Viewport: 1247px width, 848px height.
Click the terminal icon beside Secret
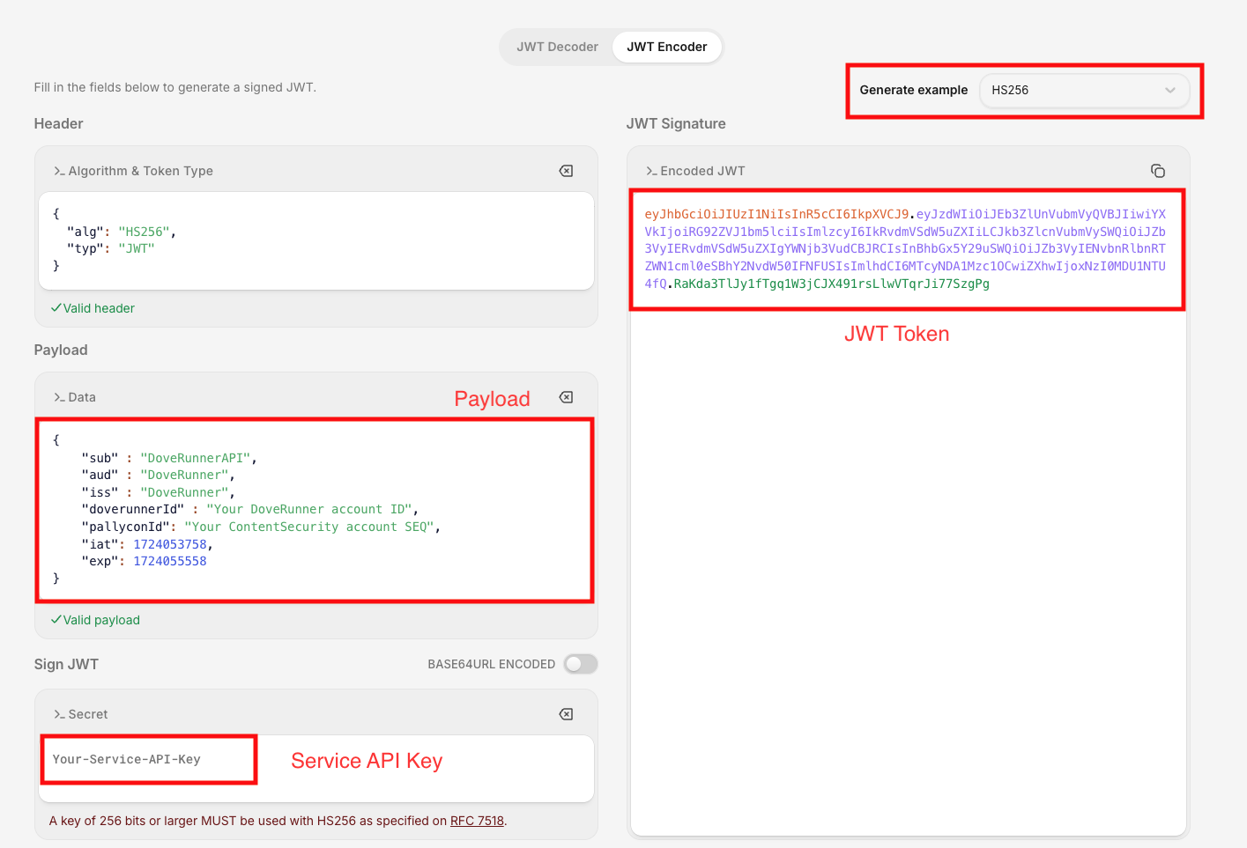(x=59, y=714)
